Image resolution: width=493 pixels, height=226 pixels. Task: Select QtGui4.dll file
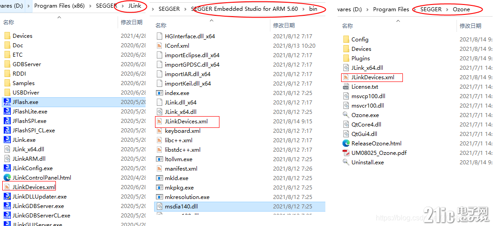pos(364,134)
